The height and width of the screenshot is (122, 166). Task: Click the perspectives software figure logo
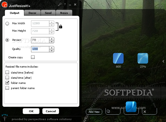tap(5, 117)
